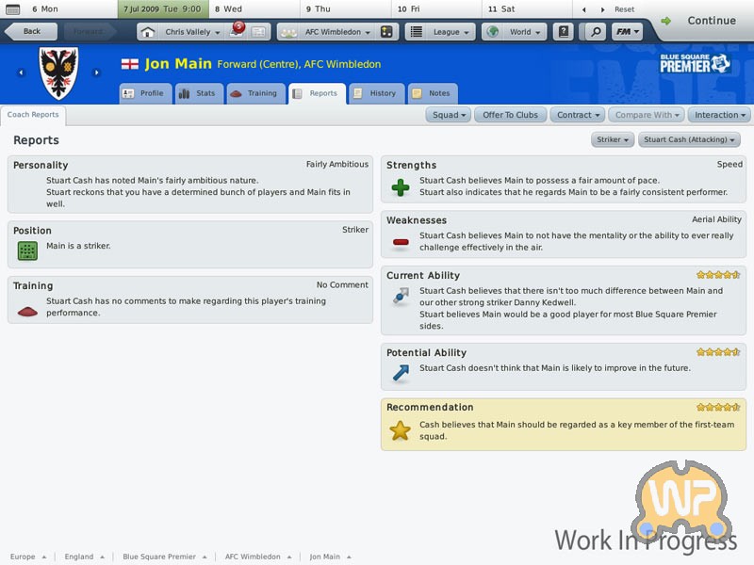Viewport: 754px width, 565px height.
Task: Switch to the History tab
Action: point(376,93)
